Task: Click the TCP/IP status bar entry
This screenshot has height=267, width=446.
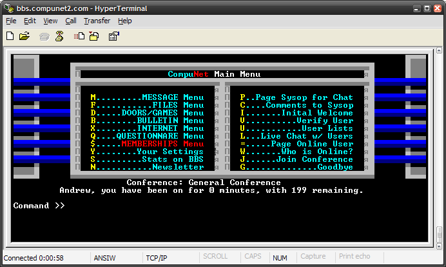Action: click(157, 258)
